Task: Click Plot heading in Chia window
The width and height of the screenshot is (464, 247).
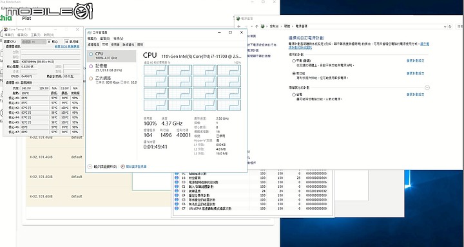Action: (x=26, y=18)
